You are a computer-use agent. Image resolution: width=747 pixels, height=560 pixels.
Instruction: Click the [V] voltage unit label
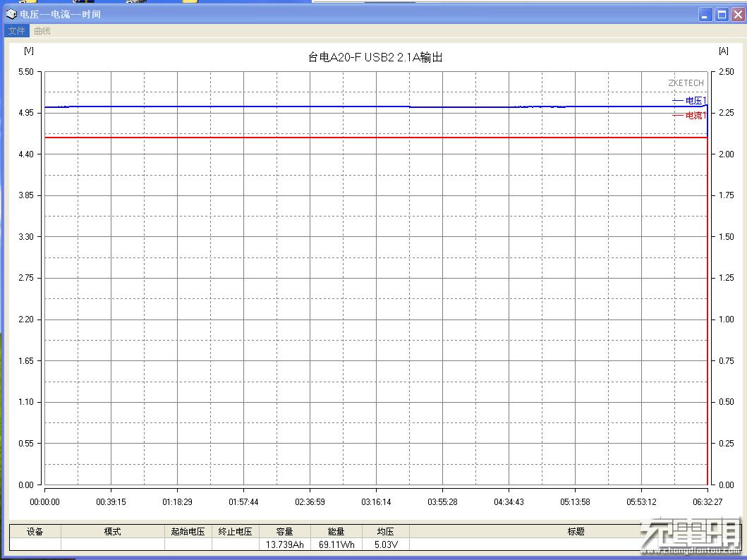point(28,50)
